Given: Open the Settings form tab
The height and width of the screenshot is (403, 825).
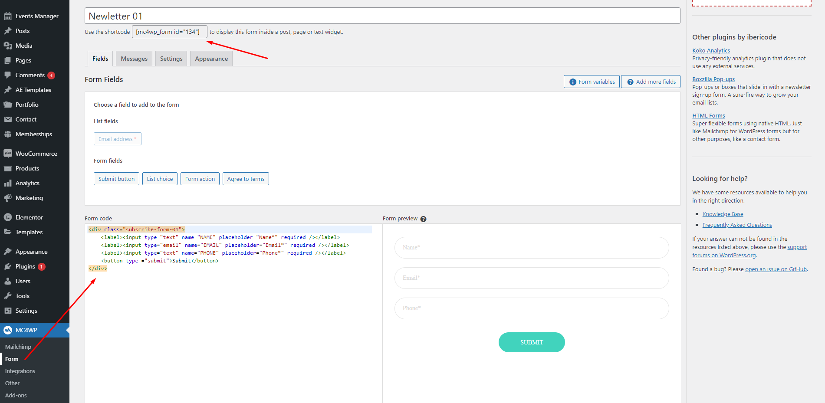Looking at the screenshot, I should coord(171,59).
